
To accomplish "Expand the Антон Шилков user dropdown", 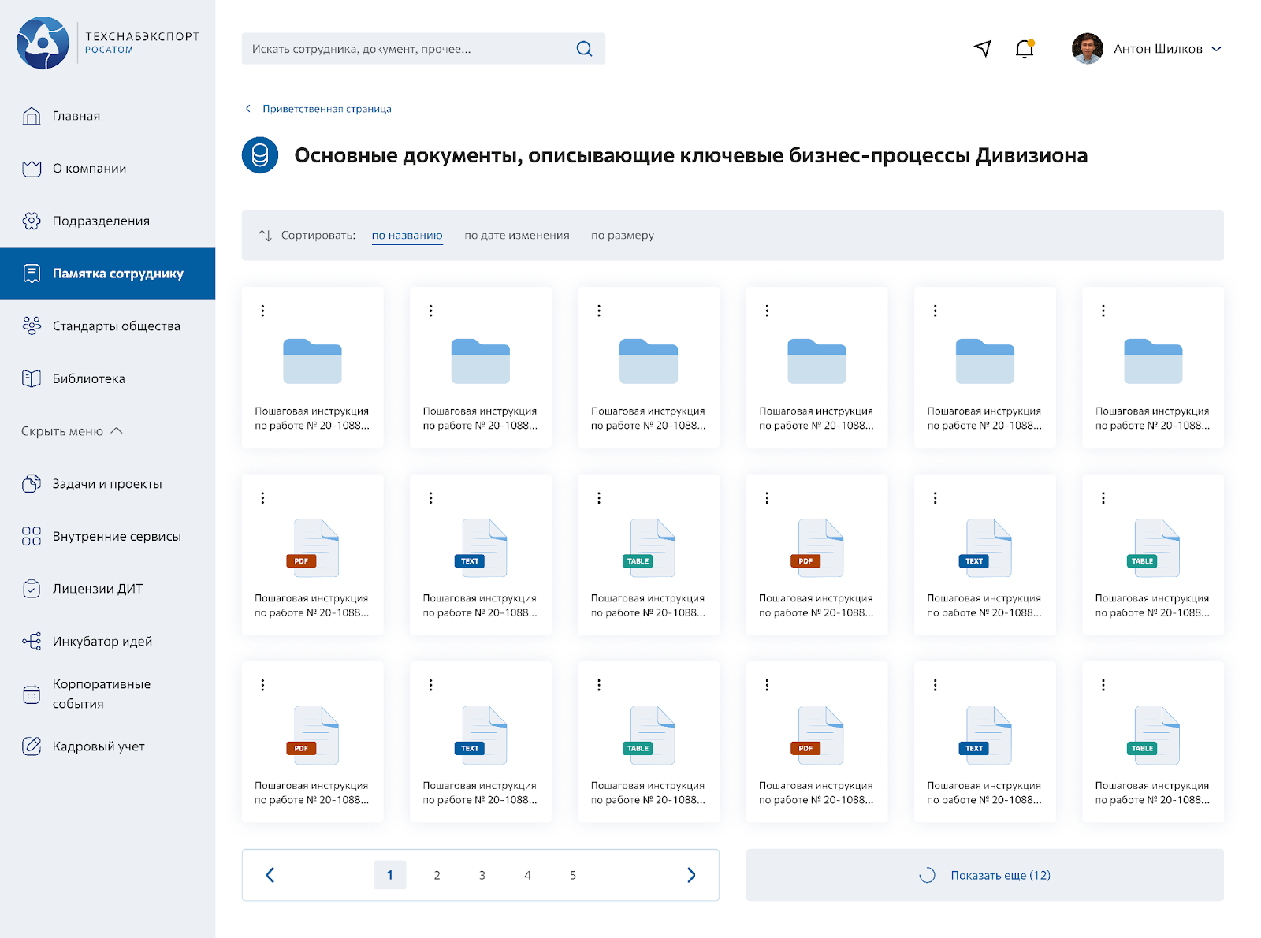I will point(1216,49).
